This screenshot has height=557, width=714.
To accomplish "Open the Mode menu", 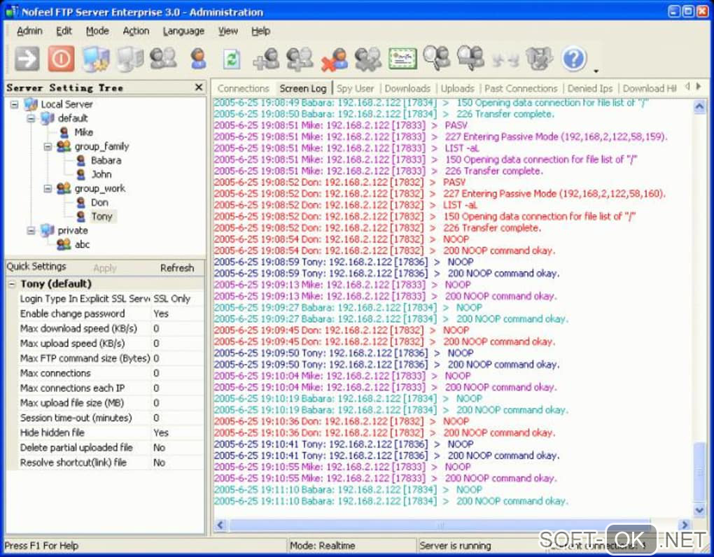I will 97,31.
